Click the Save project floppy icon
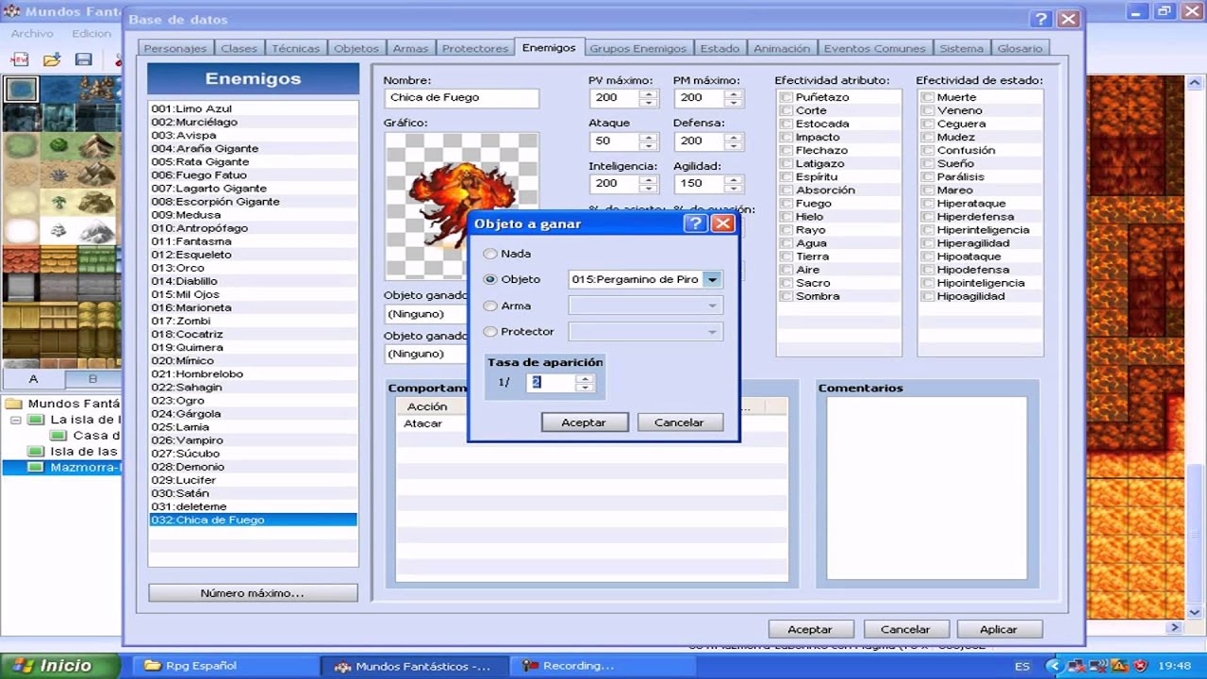The height and width of the screenshot is (679, 1207). (83, 58)
